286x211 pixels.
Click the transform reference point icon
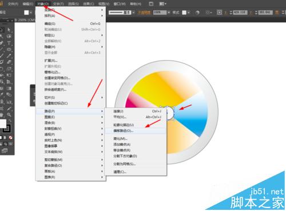220,13
